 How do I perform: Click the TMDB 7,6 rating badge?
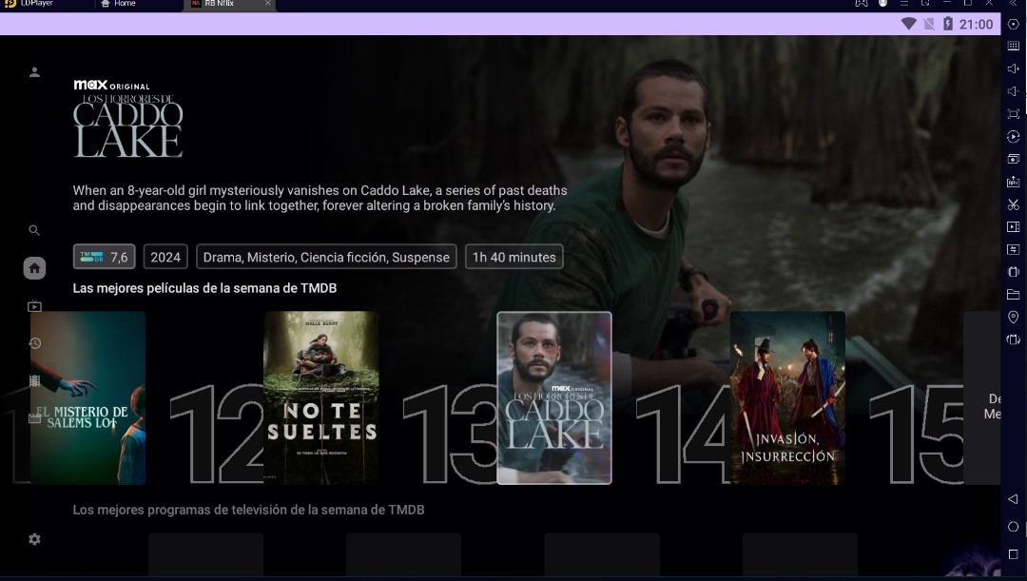pyautogui.click(x=104, y=257)
